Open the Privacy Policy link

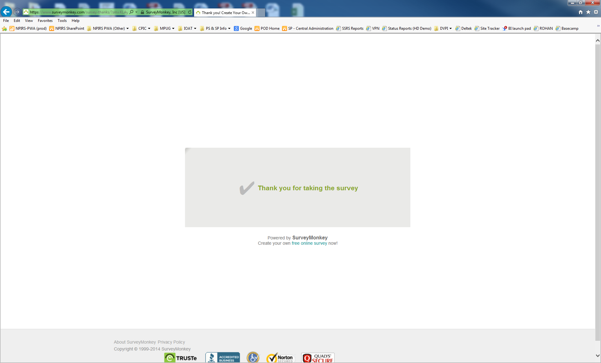point(171,342)
